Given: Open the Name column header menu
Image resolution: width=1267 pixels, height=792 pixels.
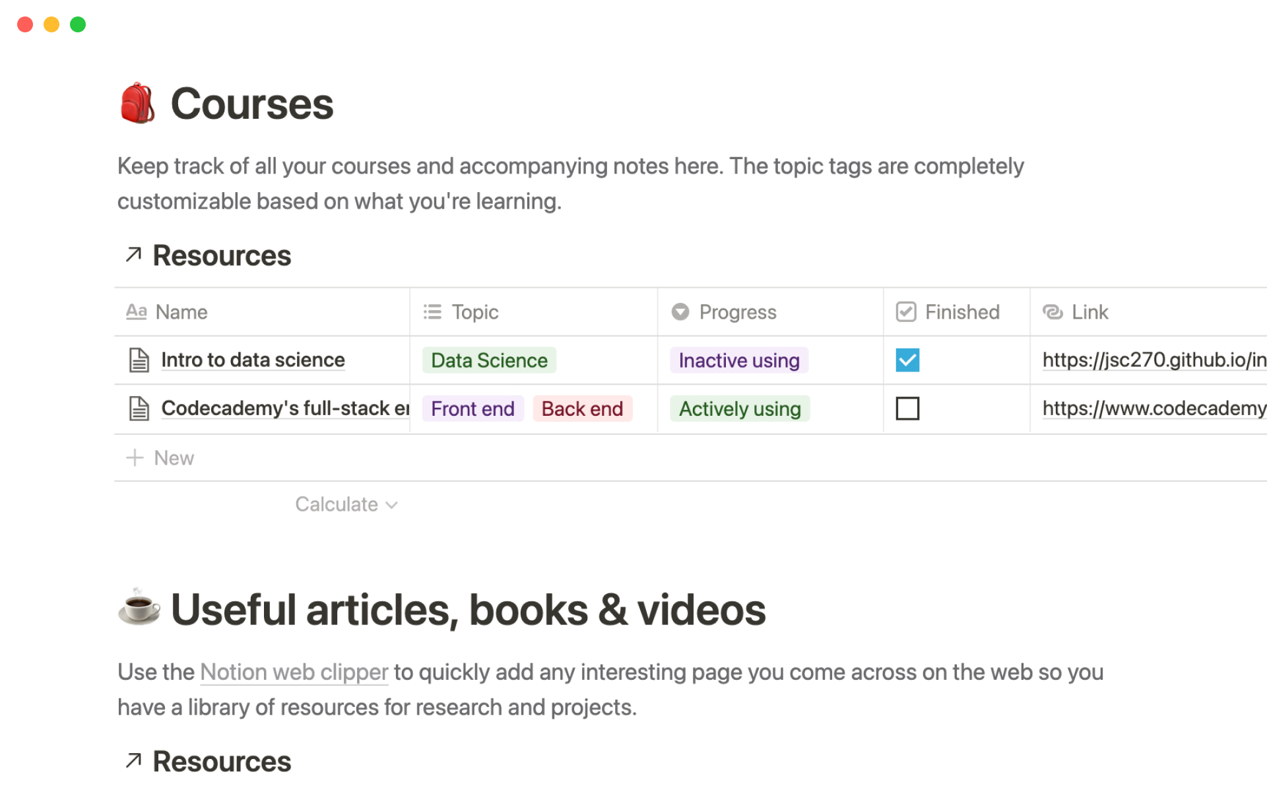Looking at the screenshot, I should 181,312.
